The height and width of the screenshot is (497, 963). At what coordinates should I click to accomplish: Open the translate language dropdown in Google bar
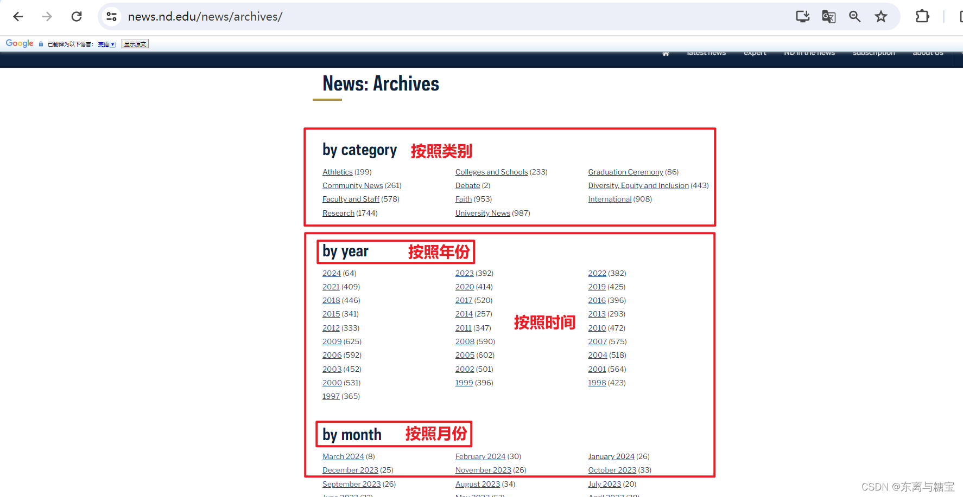(x=107, y=44)
